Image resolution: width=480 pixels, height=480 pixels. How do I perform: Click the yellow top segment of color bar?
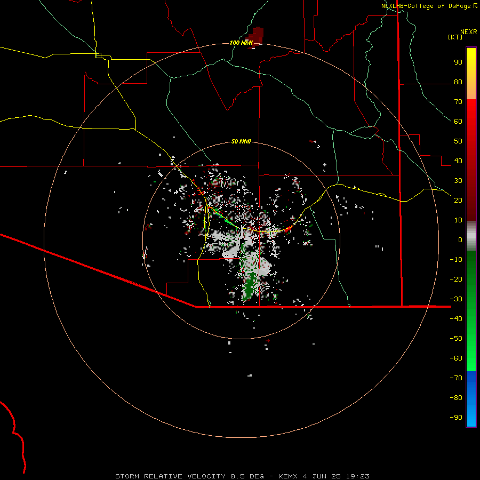coord(471,73)
